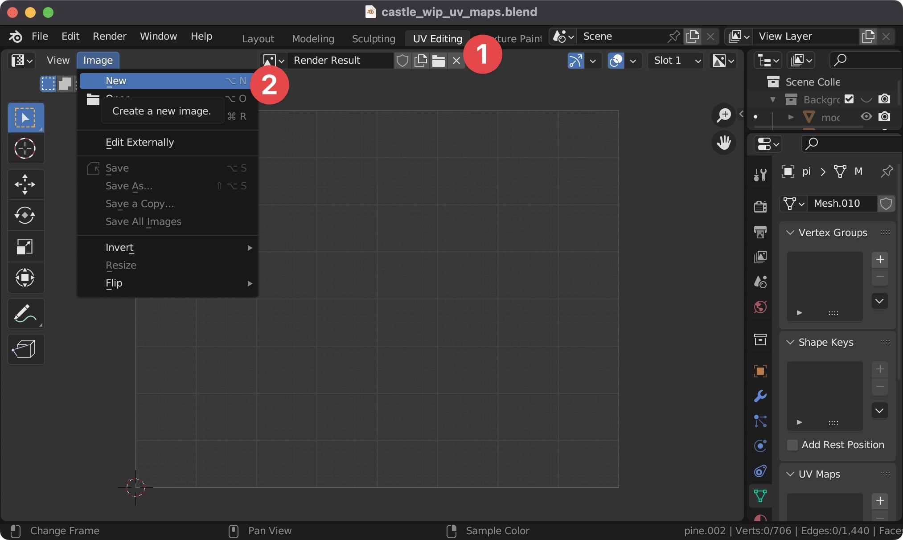Toggle visibility of the moc object
Screen dimensions: 903x540
coord(866,117)
